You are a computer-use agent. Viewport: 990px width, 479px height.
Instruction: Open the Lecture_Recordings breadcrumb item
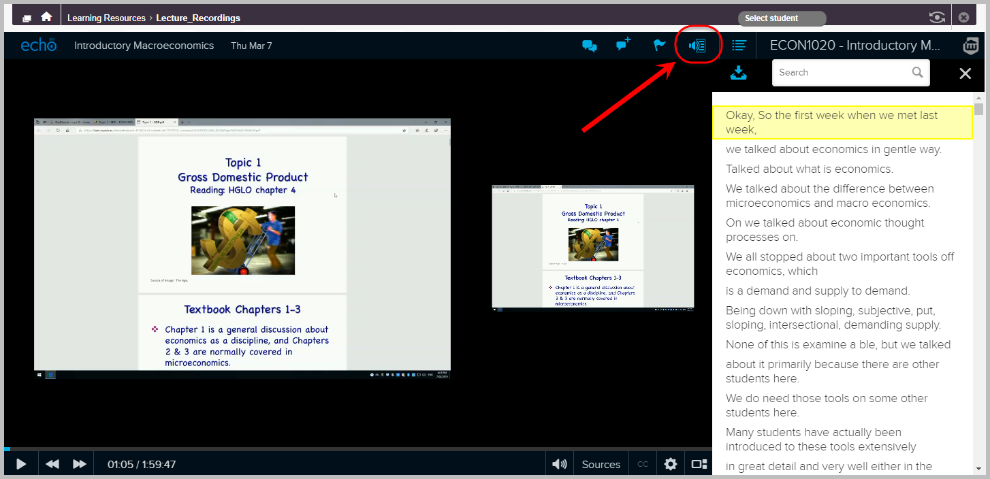(198, 18)
